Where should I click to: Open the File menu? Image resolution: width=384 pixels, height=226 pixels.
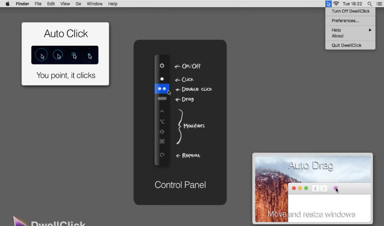[38, 4]
